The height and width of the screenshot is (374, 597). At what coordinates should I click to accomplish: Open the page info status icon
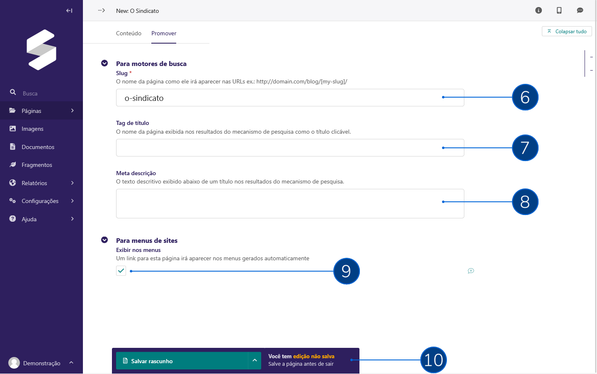coord(539,10)
